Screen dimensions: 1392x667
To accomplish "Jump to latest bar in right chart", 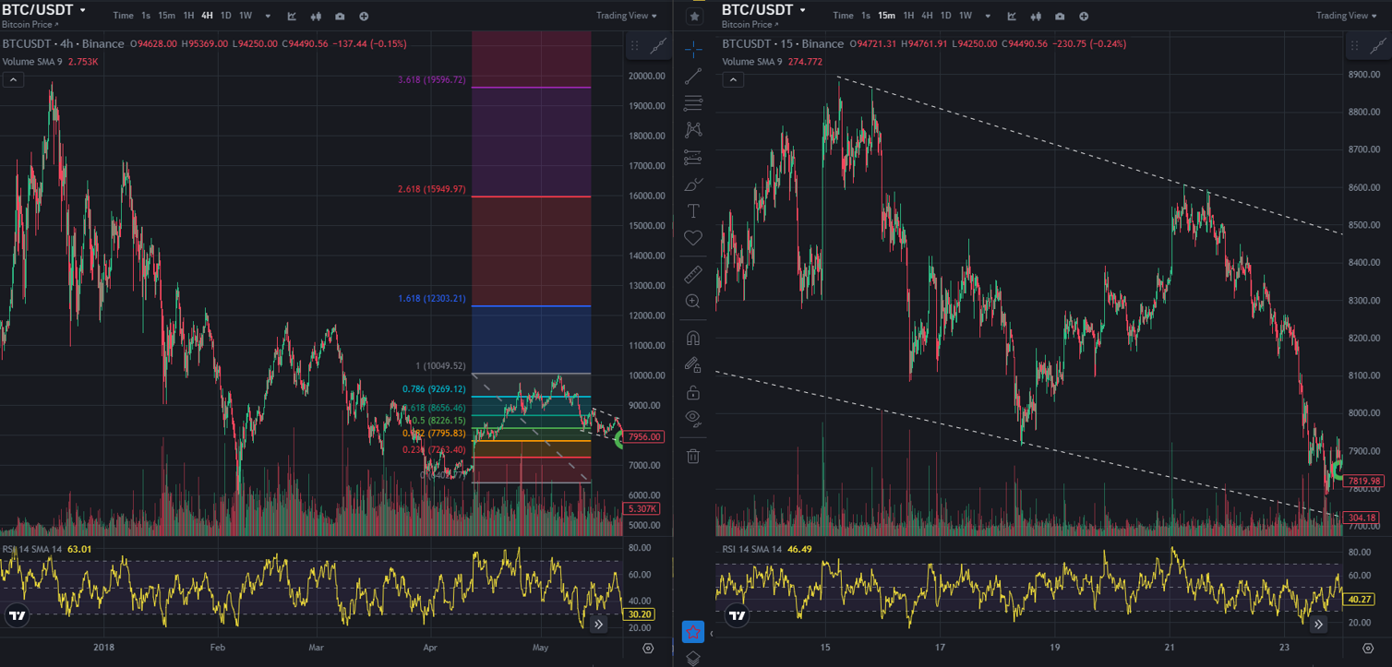I will pos(1318,625).
